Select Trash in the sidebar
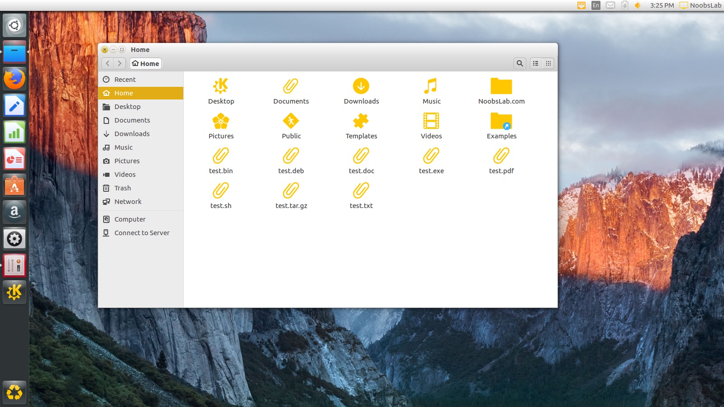The image size is (724, 407). click(122, 188)
